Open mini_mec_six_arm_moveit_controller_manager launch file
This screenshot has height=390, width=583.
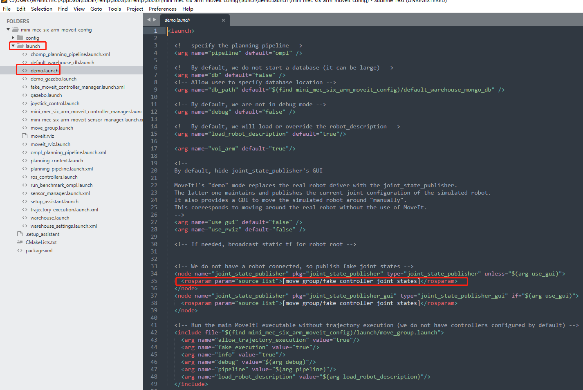pyautogui.click(x=87, y=112)
